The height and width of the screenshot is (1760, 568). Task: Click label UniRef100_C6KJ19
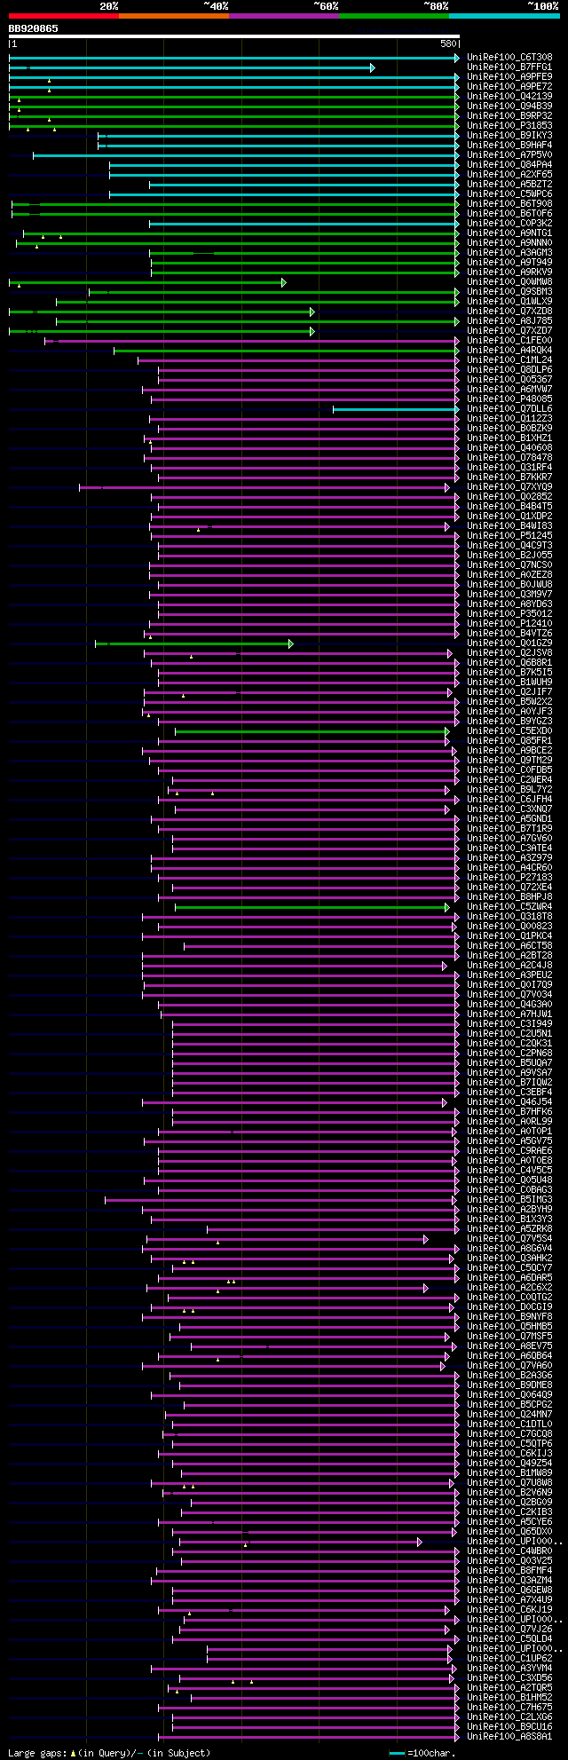pyautogui.click(x=509, y=1610)
